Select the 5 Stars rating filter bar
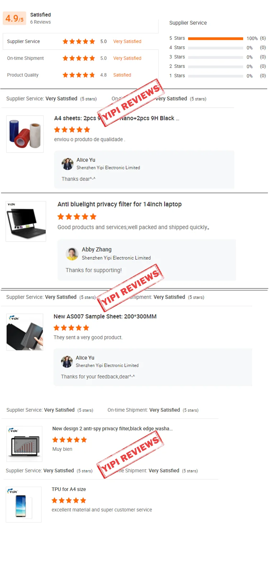The image size is (269, 566). [x=216, y=38]
